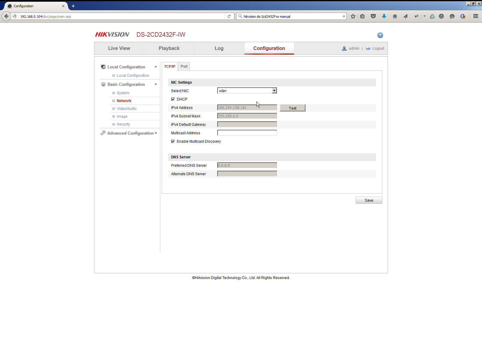This screenshot has width=482, height=354.
Task: Switch to the Port tab
Action: [184, 67]
